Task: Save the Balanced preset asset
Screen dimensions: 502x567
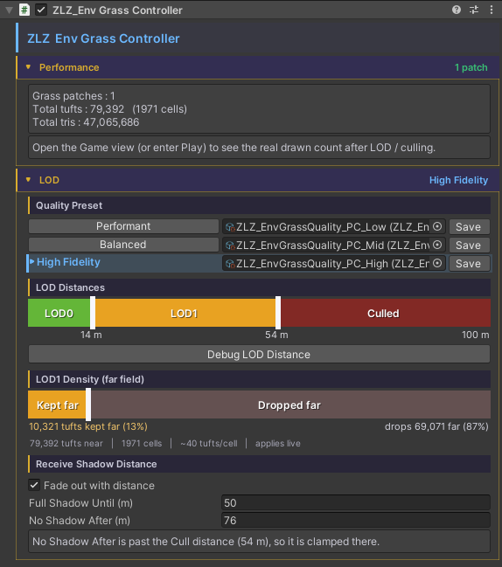Action: click(x=470, y=245)
